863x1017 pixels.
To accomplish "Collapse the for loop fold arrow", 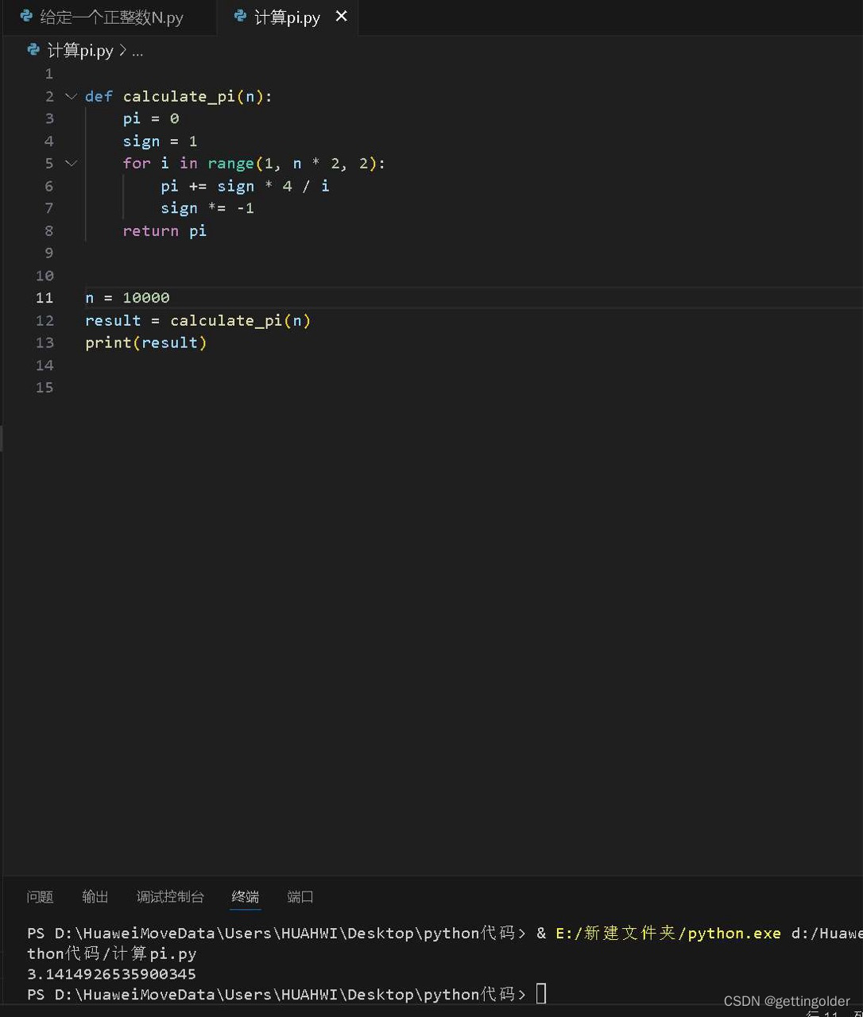I will 71,163.
